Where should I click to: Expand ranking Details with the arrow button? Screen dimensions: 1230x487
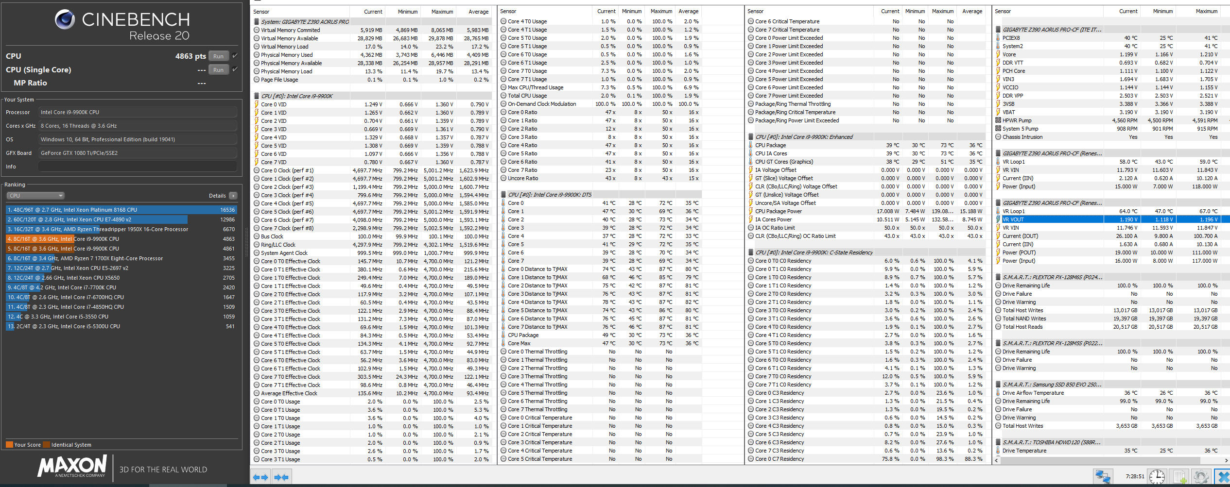click(x=233, y=196)
